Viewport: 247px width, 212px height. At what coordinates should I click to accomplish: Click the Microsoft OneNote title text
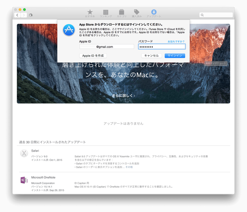point(43,177)
